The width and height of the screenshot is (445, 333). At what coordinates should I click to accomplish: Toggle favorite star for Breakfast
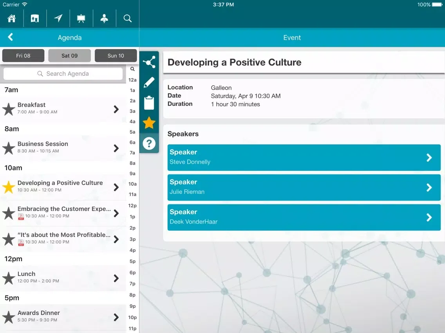9,109
